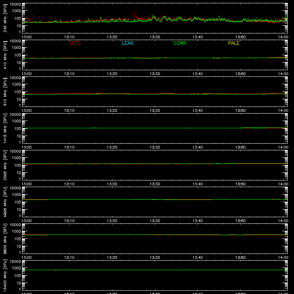The width and height of the screenshot is (294, 294).
Task: Select the 610 MHz [SFU] axis title
Action: (x=5, y=92)
